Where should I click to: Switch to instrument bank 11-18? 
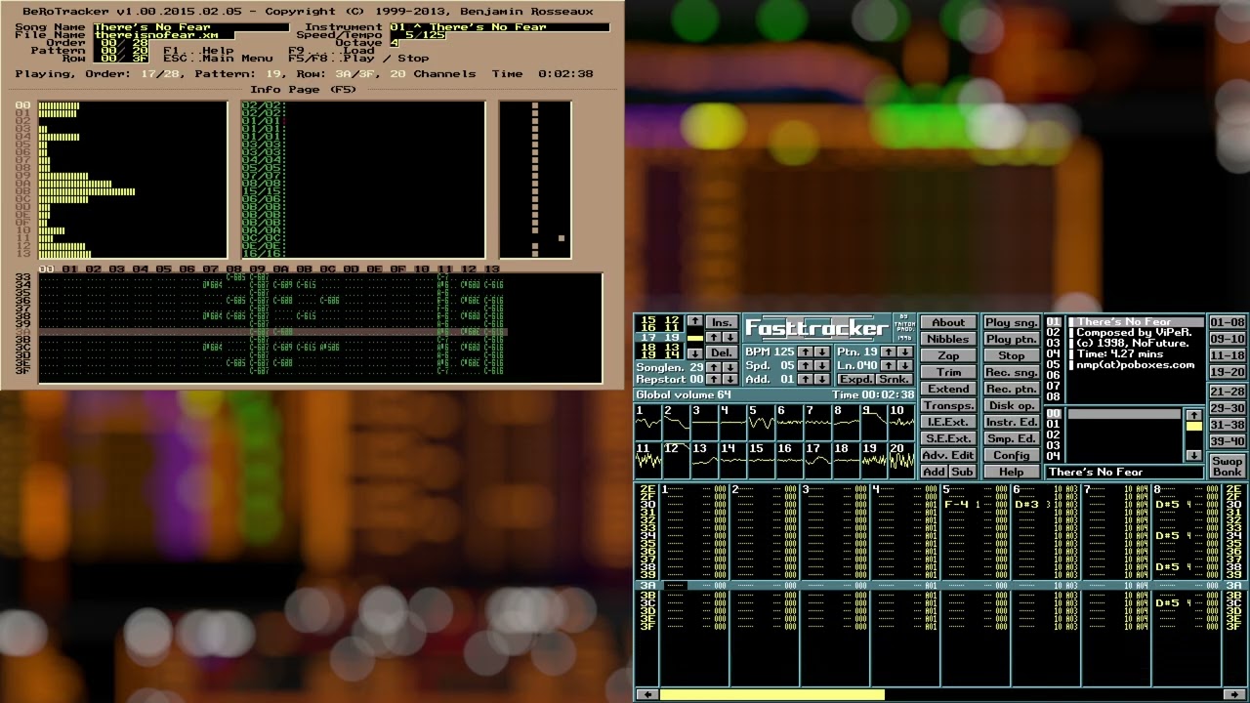point(1228,355)
